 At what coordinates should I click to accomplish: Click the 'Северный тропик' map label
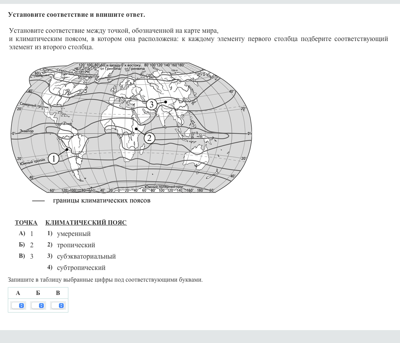click(x=34, y=105)
